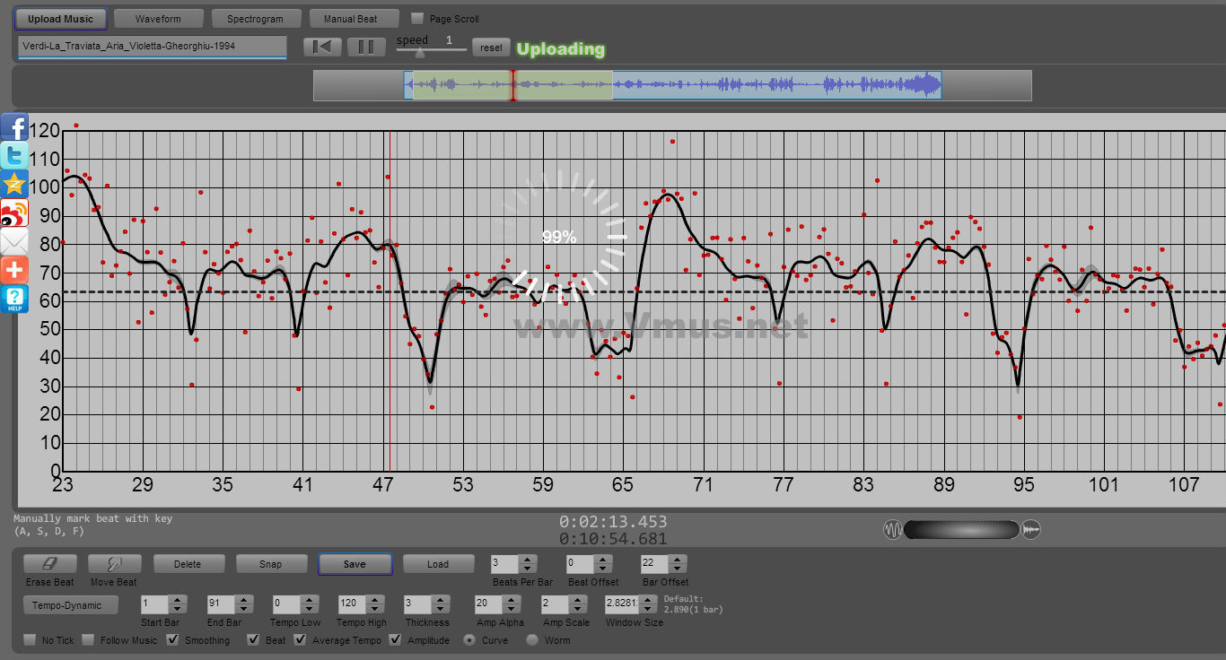This screenshot has width=1226, height=660.
Task: Enable the Page Scroll checkbox
Action: point(417,19)
